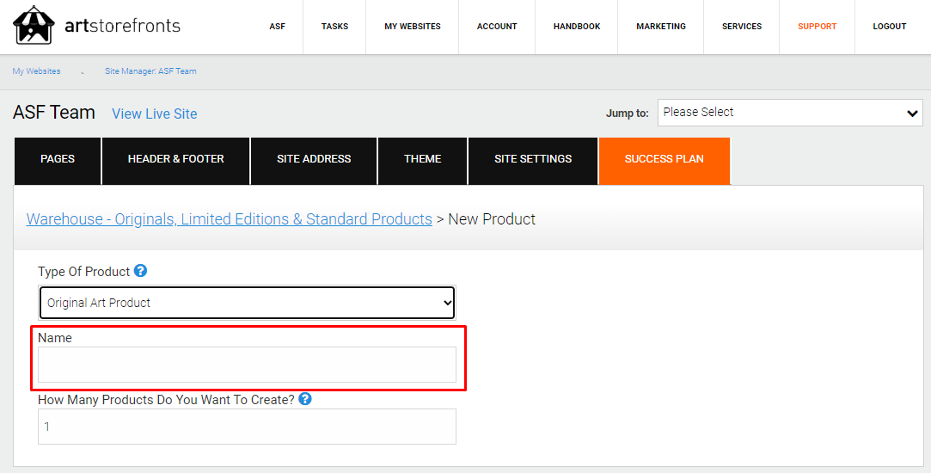Image resolution: width=931 pixels, height=473 pixels.
Task: Open the Site Settings tab
Action: (533, 160)
